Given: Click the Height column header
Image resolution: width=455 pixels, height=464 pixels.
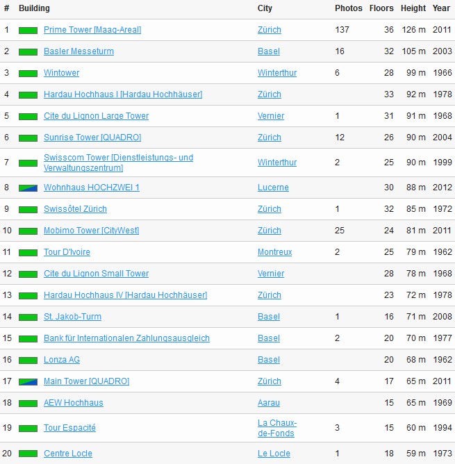Looking at the screenshot, I should (x=413, y=8).
